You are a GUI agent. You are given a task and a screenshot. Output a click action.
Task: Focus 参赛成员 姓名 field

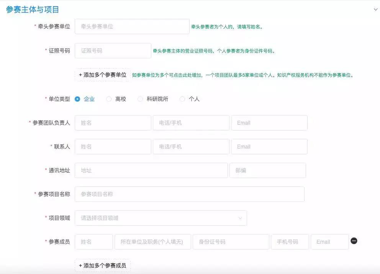click(x=94, y=242)
